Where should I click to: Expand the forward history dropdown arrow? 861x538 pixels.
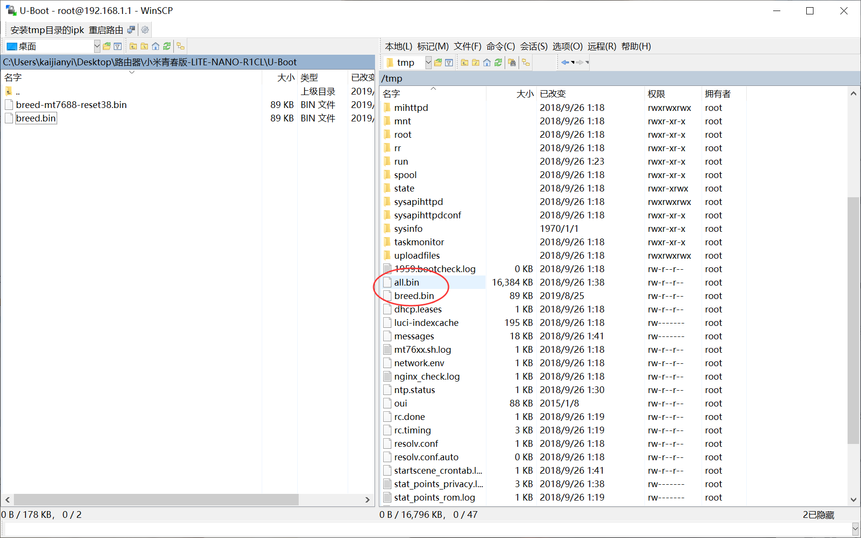pos(587,62)
